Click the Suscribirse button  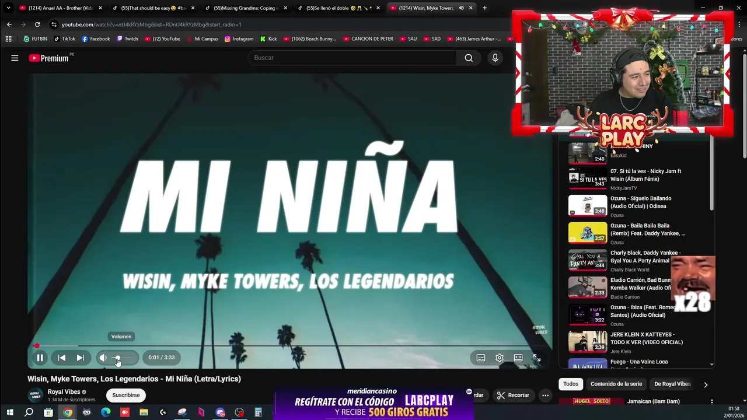click(126, 395)
